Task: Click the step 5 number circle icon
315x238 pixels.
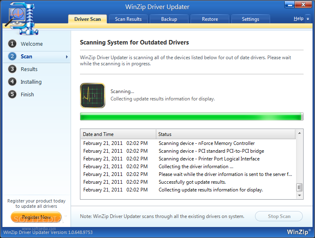Action: (x=12, y=94)
